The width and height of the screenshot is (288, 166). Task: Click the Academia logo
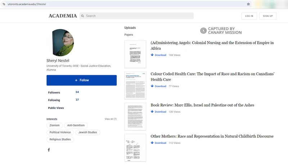(x=63, y=16)
